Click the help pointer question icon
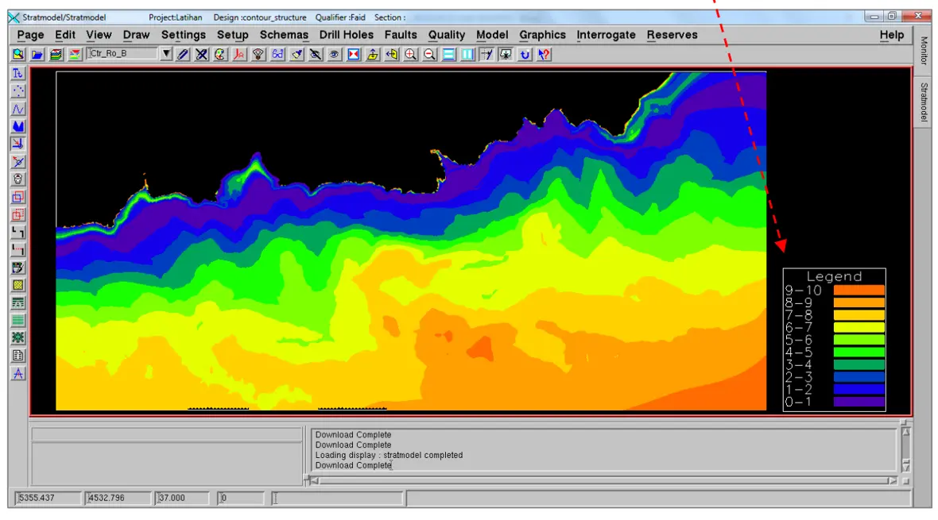 pyautogui.click(x=544, y=55)
